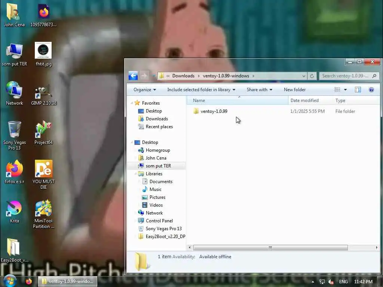This screenshot has width=383, height=287.
Task: Open the John Cena desktop folder icon
Action: click(14, 15)
